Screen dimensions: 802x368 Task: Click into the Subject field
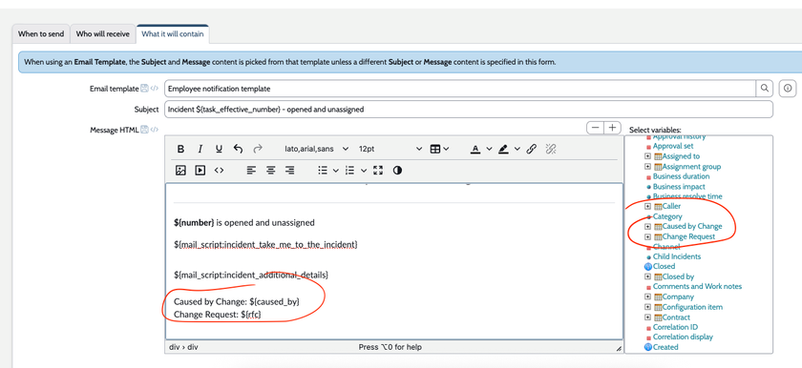pyautogui.click(x=468, y=110)
